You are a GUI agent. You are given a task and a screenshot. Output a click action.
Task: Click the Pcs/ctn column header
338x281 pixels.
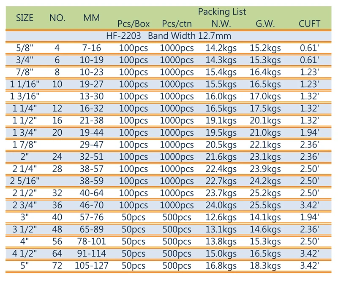pyautogui.click(x=177, y=24)
